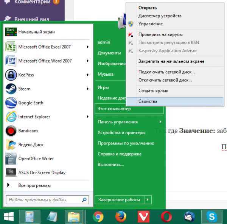The image size is (227, 224).
Task: Launch Firefox from the taskbar
Action: pos(121,217)
